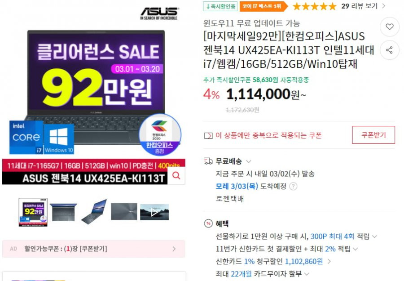Click the 쿠폰받기 button
This screenshot has width=404, height=281.
coord(373,135)
